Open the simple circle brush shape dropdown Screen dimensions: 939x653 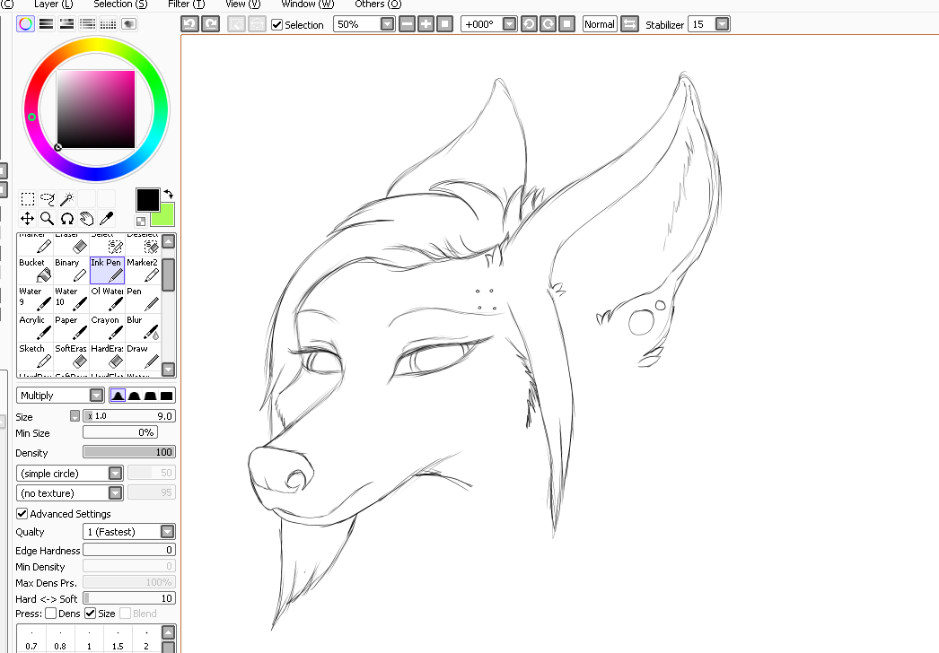point(116,474)
